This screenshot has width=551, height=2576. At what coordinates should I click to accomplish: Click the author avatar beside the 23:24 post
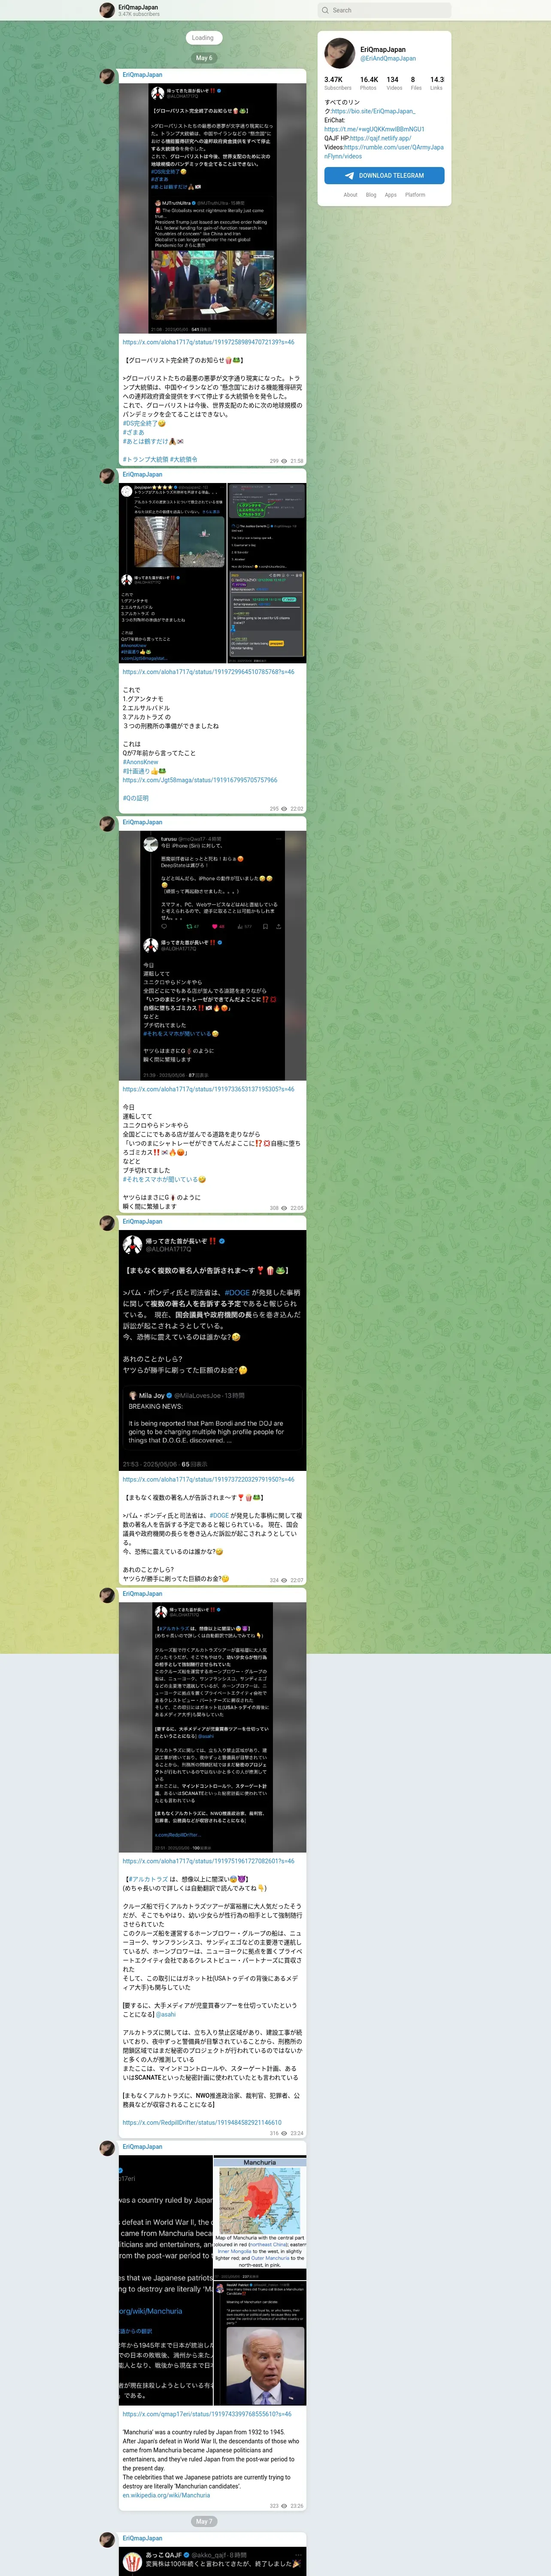tap(107, 1595)
